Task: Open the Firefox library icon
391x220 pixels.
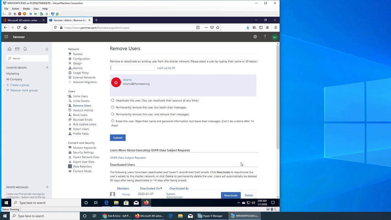Action: coord(254,28)
